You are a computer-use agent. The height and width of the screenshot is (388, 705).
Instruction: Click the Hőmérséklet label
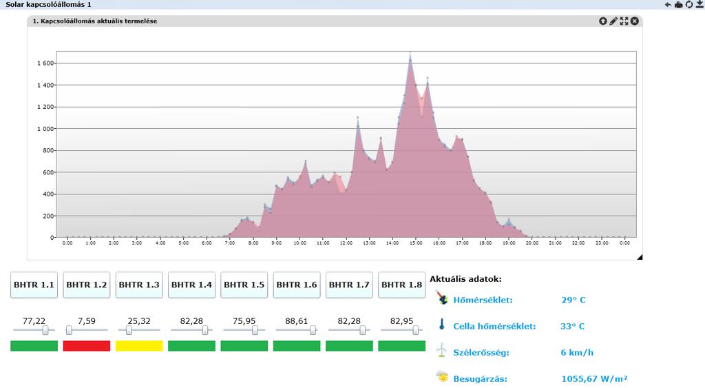483,300
